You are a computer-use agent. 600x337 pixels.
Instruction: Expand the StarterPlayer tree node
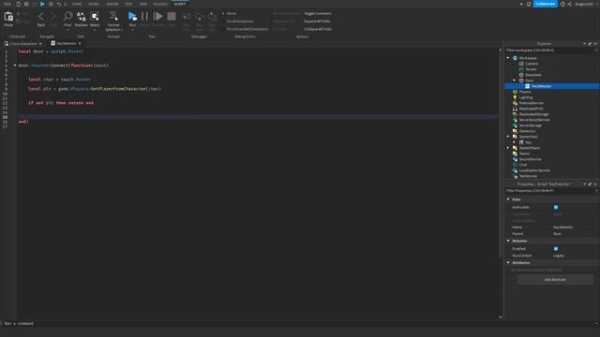tap(508, 148)
